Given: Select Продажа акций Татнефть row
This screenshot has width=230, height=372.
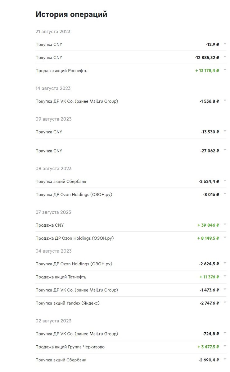Looking at the screenshot, I should [61, 277].
